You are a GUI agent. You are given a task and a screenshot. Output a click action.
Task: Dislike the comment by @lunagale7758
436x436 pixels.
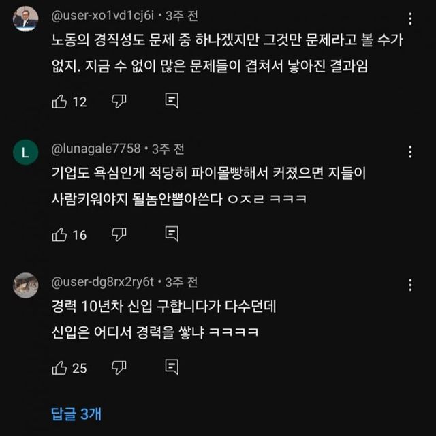119,234
